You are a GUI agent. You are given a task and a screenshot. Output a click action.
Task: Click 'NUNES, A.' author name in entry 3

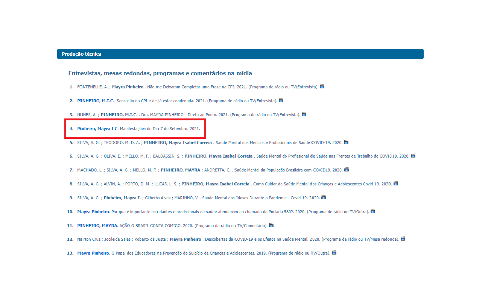tap(87, 115)
